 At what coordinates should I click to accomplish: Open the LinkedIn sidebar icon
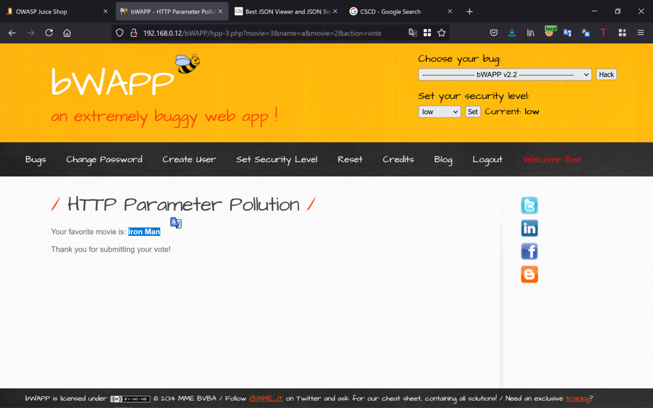pyautogui.click(x=529, y=228)
